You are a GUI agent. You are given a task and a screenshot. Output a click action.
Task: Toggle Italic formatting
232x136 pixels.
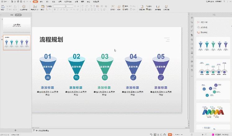tap(58, 9)
